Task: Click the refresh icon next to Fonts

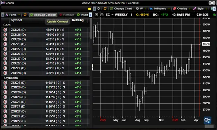Action: point(25,15)
